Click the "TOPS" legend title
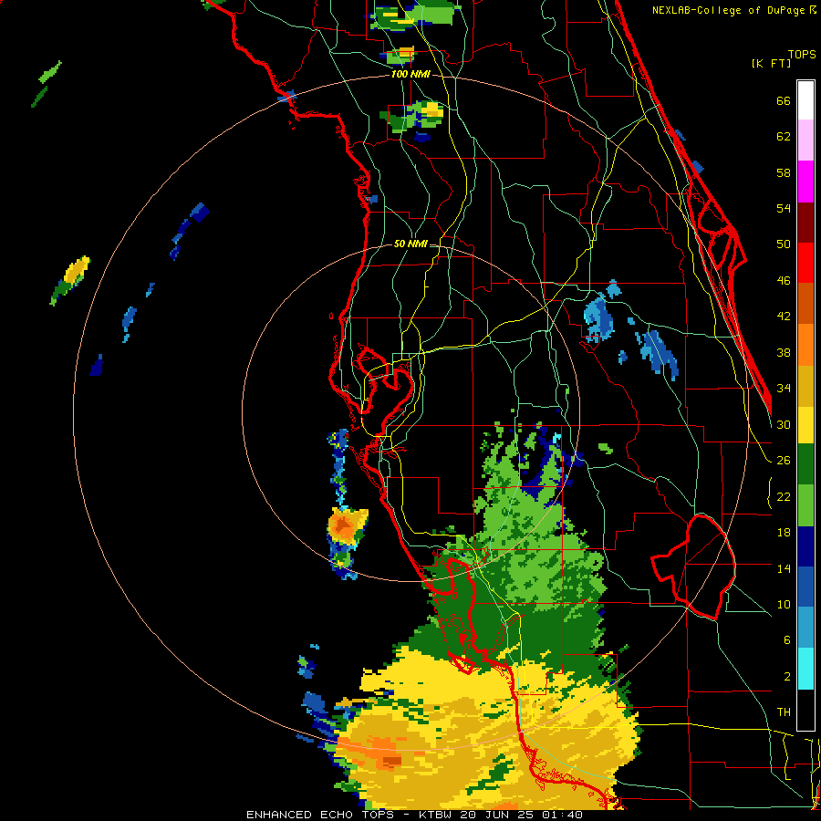The image size is (821, 821). [802, 54]
